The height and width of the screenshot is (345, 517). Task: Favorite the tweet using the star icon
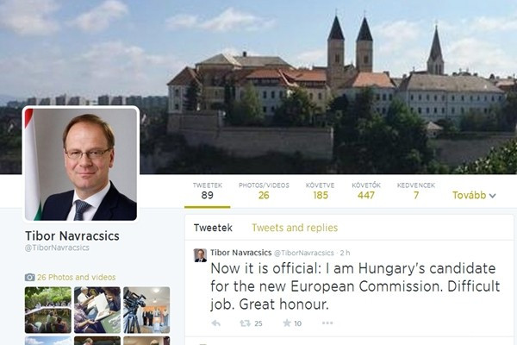[x=287, y=323]
